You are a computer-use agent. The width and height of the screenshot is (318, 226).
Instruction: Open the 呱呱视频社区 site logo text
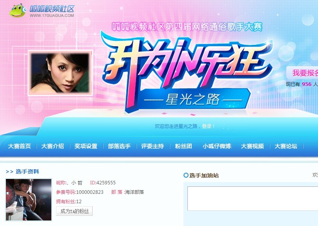coord(52,9)
